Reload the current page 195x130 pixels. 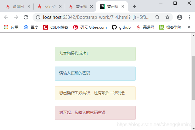click(26, 17)
